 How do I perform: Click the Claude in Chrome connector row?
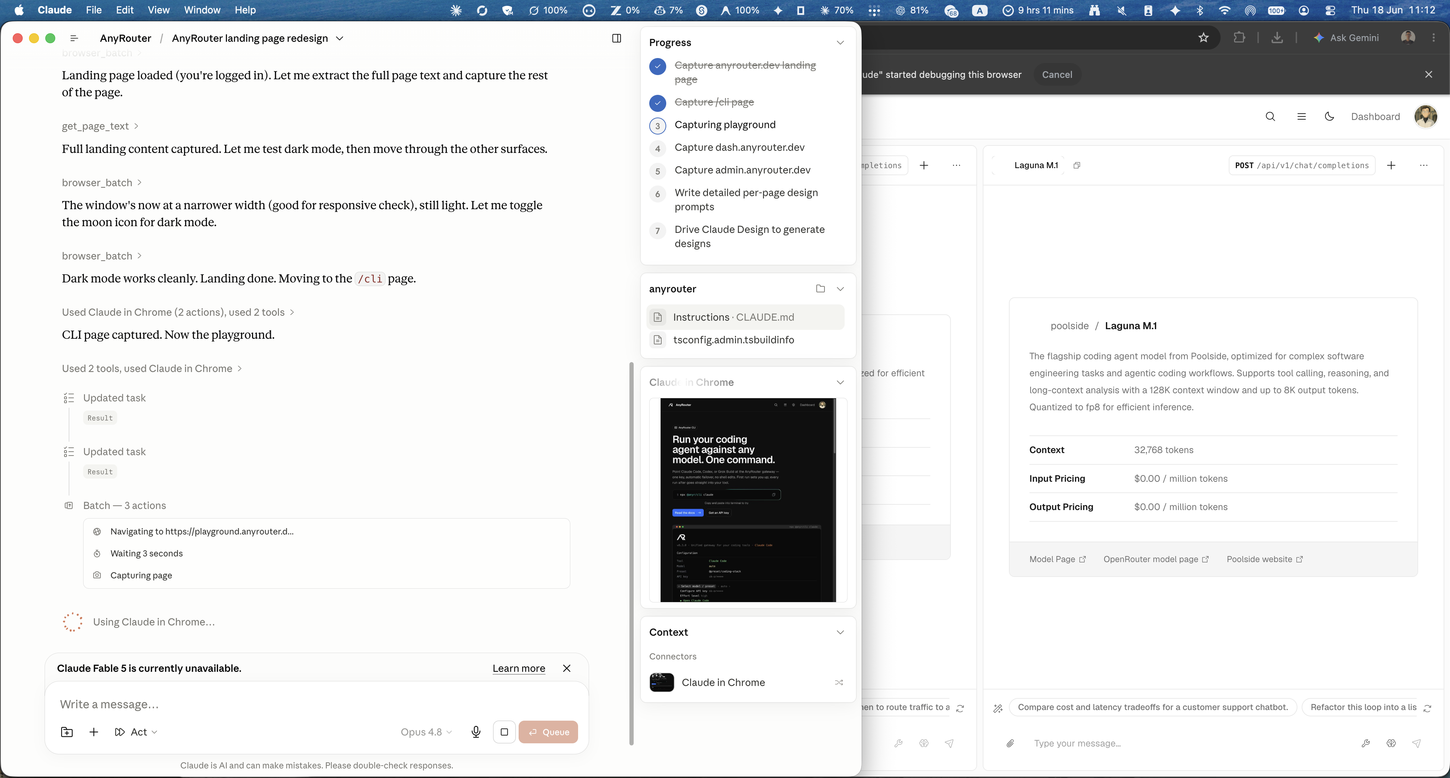pyautogui.click(x=748, y=682)
